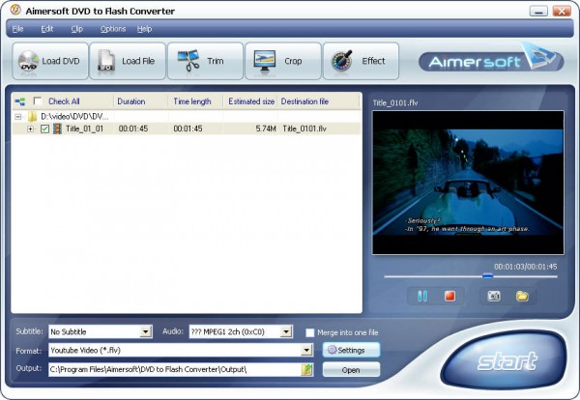The image size is (580, 400).
Task: Open the Clip menu
Action: pyautogui.click(x=76, y=29)
